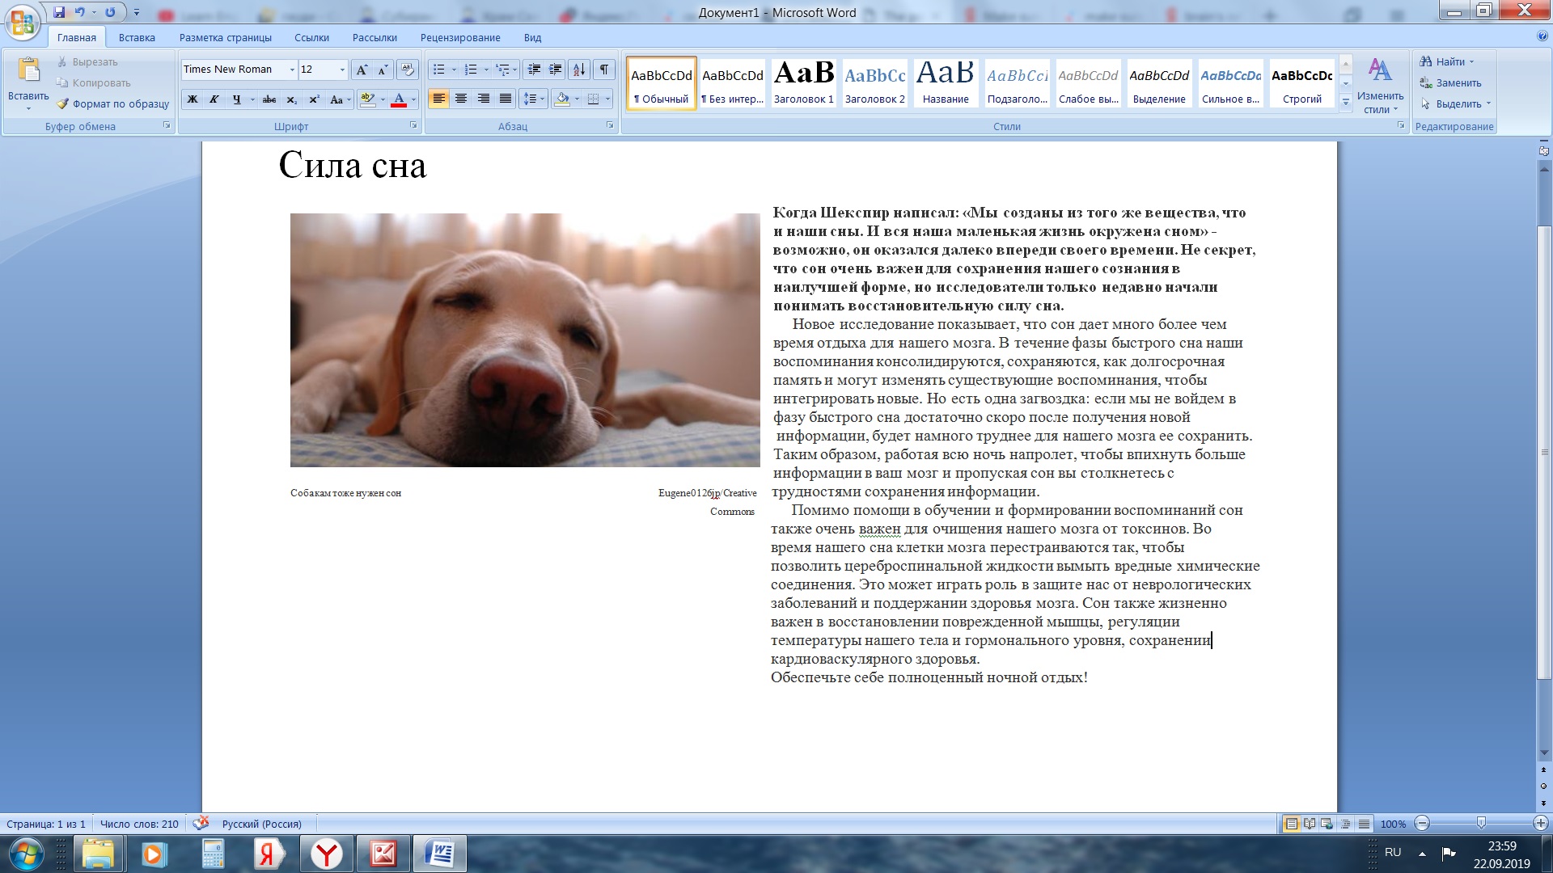Click the Word Help question mark icon

click(x=1542, y=36)
